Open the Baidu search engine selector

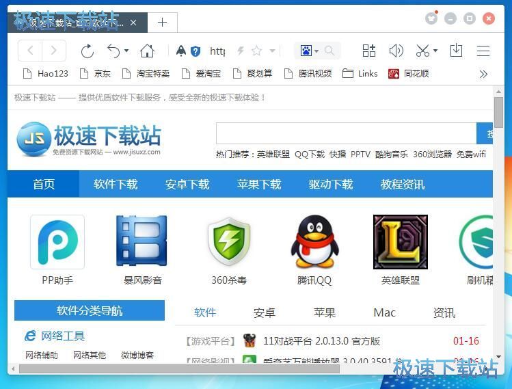point(309,51)
